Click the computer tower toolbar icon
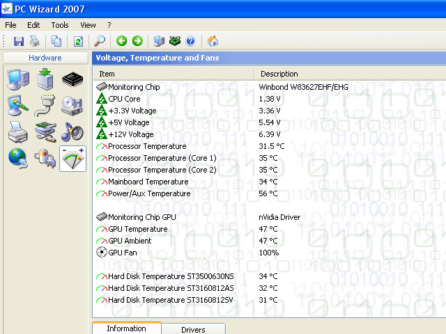Screen dimensions: 446x334 pos(159,41)
